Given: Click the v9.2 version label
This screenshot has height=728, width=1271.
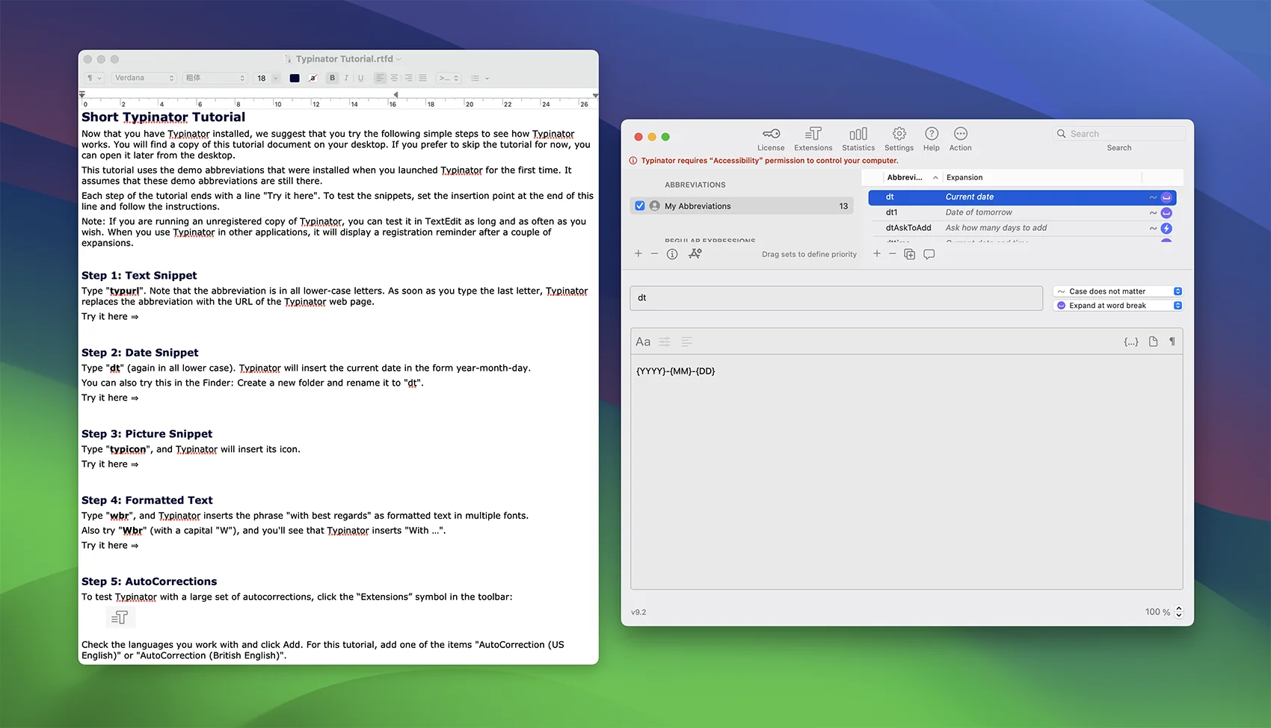Looking at the screenshot, I should (x=638, y=613).
